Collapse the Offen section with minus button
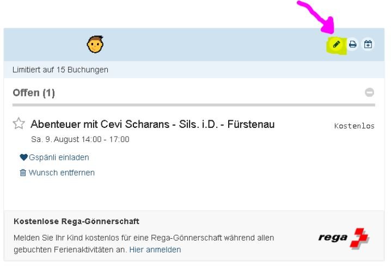 click(369, 92)
